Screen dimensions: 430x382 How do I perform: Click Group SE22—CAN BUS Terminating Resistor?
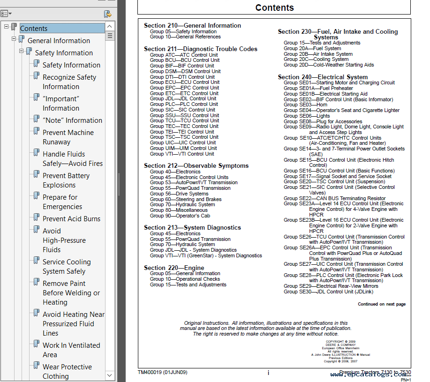(334, 198)
